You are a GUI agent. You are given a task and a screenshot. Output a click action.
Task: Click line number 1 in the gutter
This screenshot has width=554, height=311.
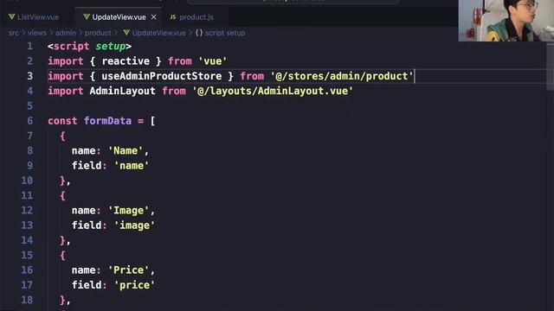click(x=29, y=46)
